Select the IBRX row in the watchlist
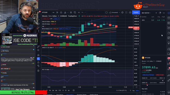The height and width of the screenshot is (95, 170). [x=153, y=20]
